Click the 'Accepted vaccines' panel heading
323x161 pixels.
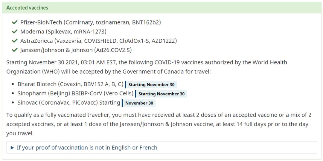click(27, 8)
